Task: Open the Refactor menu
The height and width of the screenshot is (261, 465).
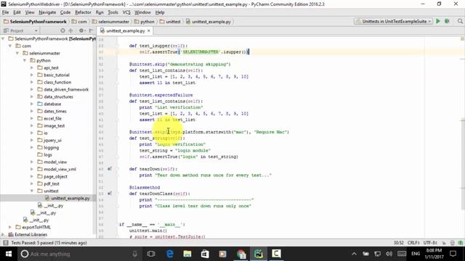Action: 83,12
